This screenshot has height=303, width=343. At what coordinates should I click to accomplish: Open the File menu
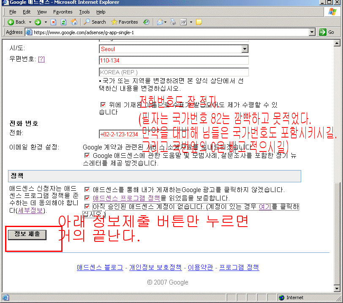pyautogui.click(x=13, y=12)
